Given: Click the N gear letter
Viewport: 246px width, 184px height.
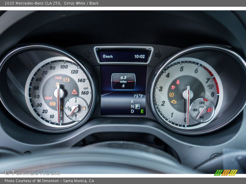Looking at the screenshot, I should coord(133,106).
